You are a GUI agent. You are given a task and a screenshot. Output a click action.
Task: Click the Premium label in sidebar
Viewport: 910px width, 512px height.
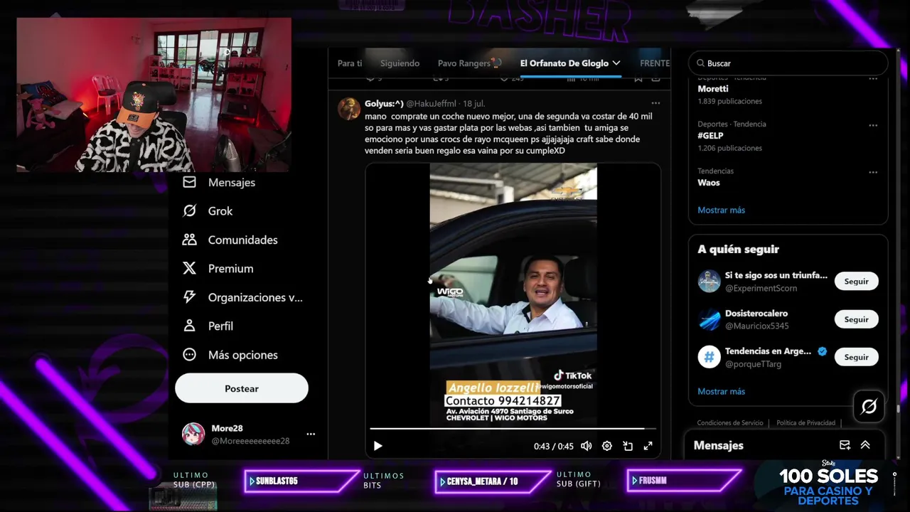coord(230,269)
